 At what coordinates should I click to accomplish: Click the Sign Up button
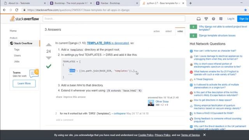click(x=244, y=19)
